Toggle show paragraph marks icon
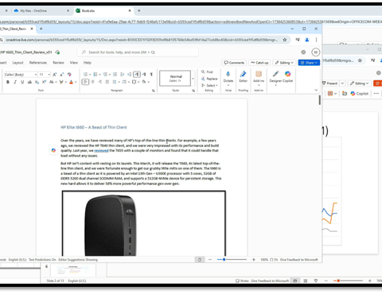 (151, 75)
